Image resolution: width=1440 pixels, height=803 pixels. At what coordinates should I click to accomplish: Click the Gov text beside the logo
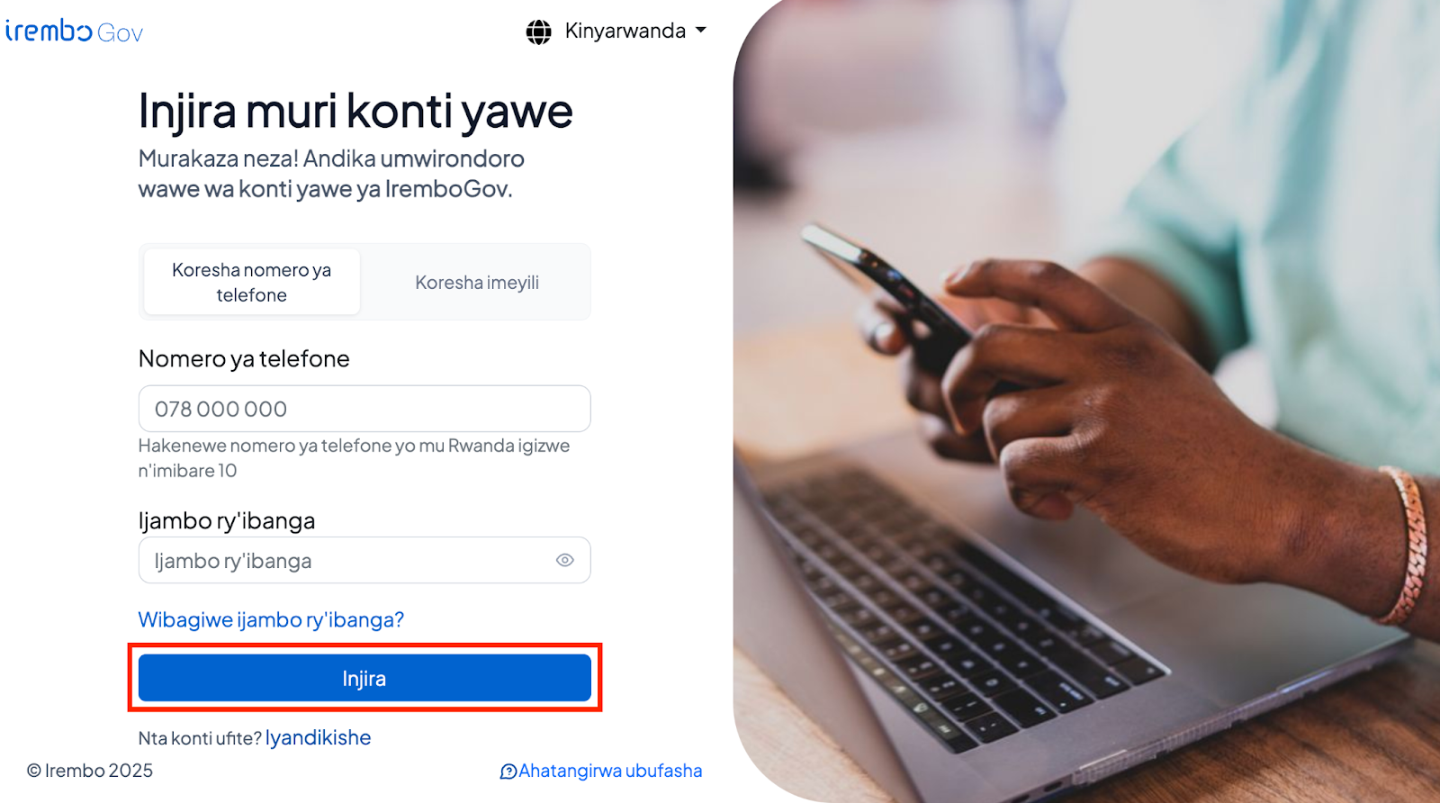(120, 33)
